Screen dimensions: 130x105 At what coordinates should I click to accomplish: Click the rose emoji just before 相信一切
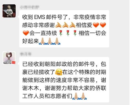(x=75, y=33)
